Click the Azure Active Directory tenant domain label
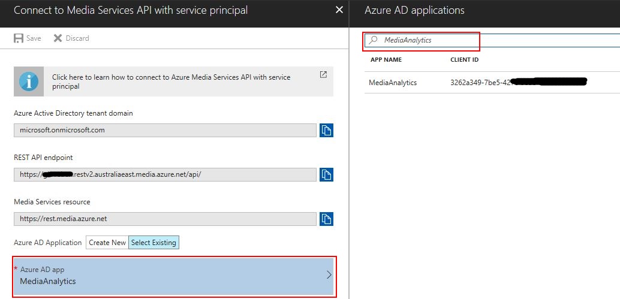Viewport: 620px width, 299px height. [73, 113]
